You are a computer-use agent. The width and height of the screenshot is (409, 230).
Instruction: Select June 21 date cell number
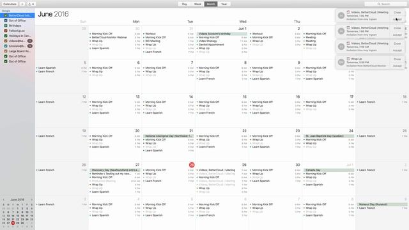pos(191,131)
